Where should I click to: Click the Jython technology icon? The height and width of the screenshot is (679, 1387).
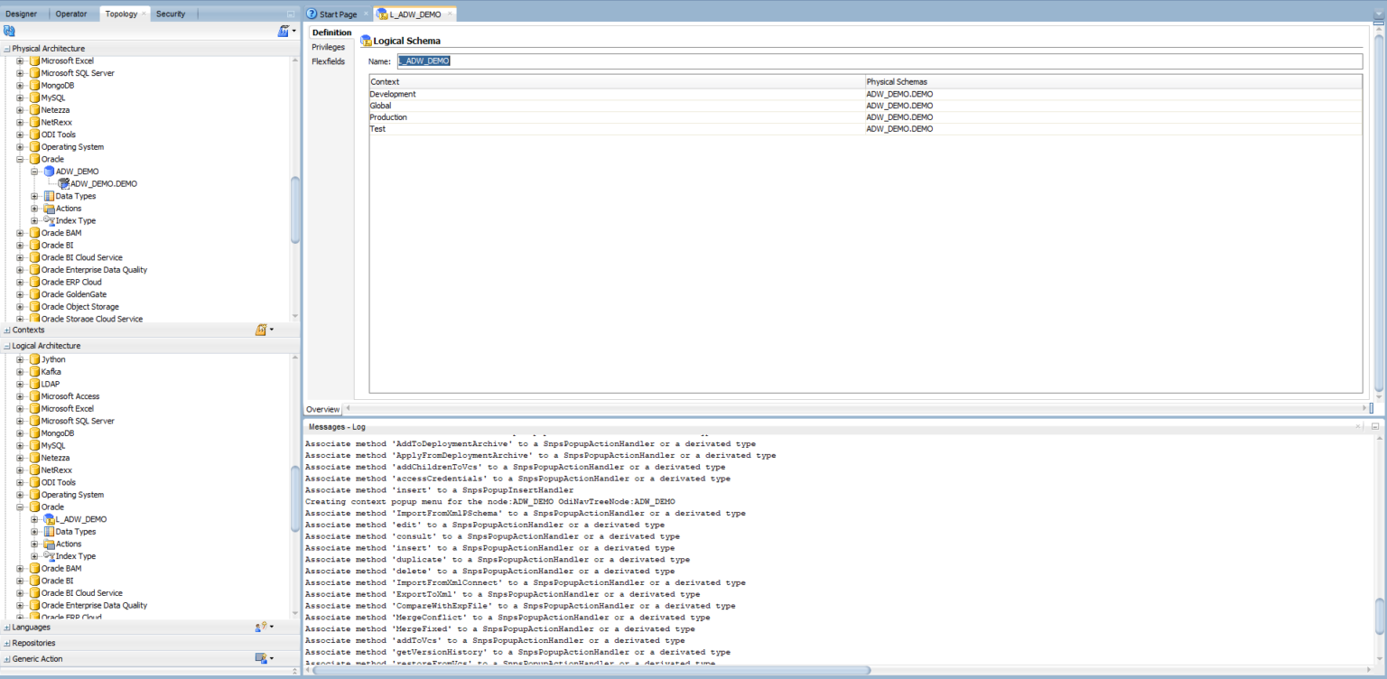tap(34, 359)
